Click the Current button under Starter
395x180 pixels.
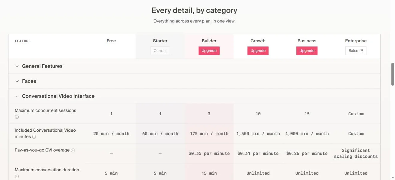pyautogui.click(x=160, y=51)
